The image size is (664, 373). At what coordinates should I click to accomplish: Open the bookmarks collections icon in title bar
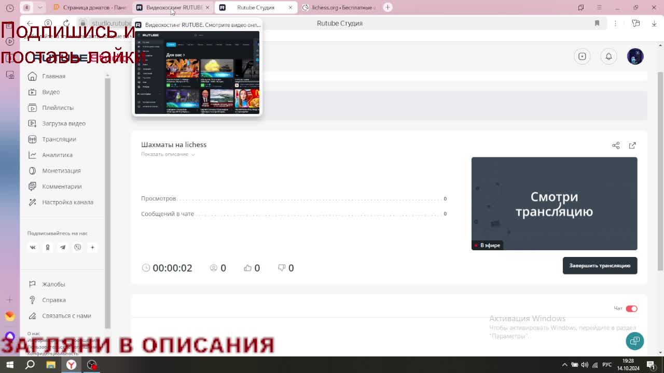click(581, 7)
